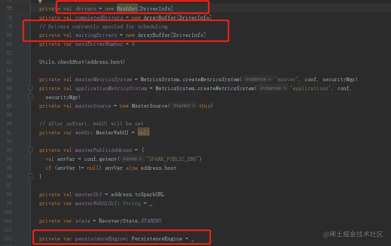
Task: Click the 'name =' parameter hint
Action: 132,159
